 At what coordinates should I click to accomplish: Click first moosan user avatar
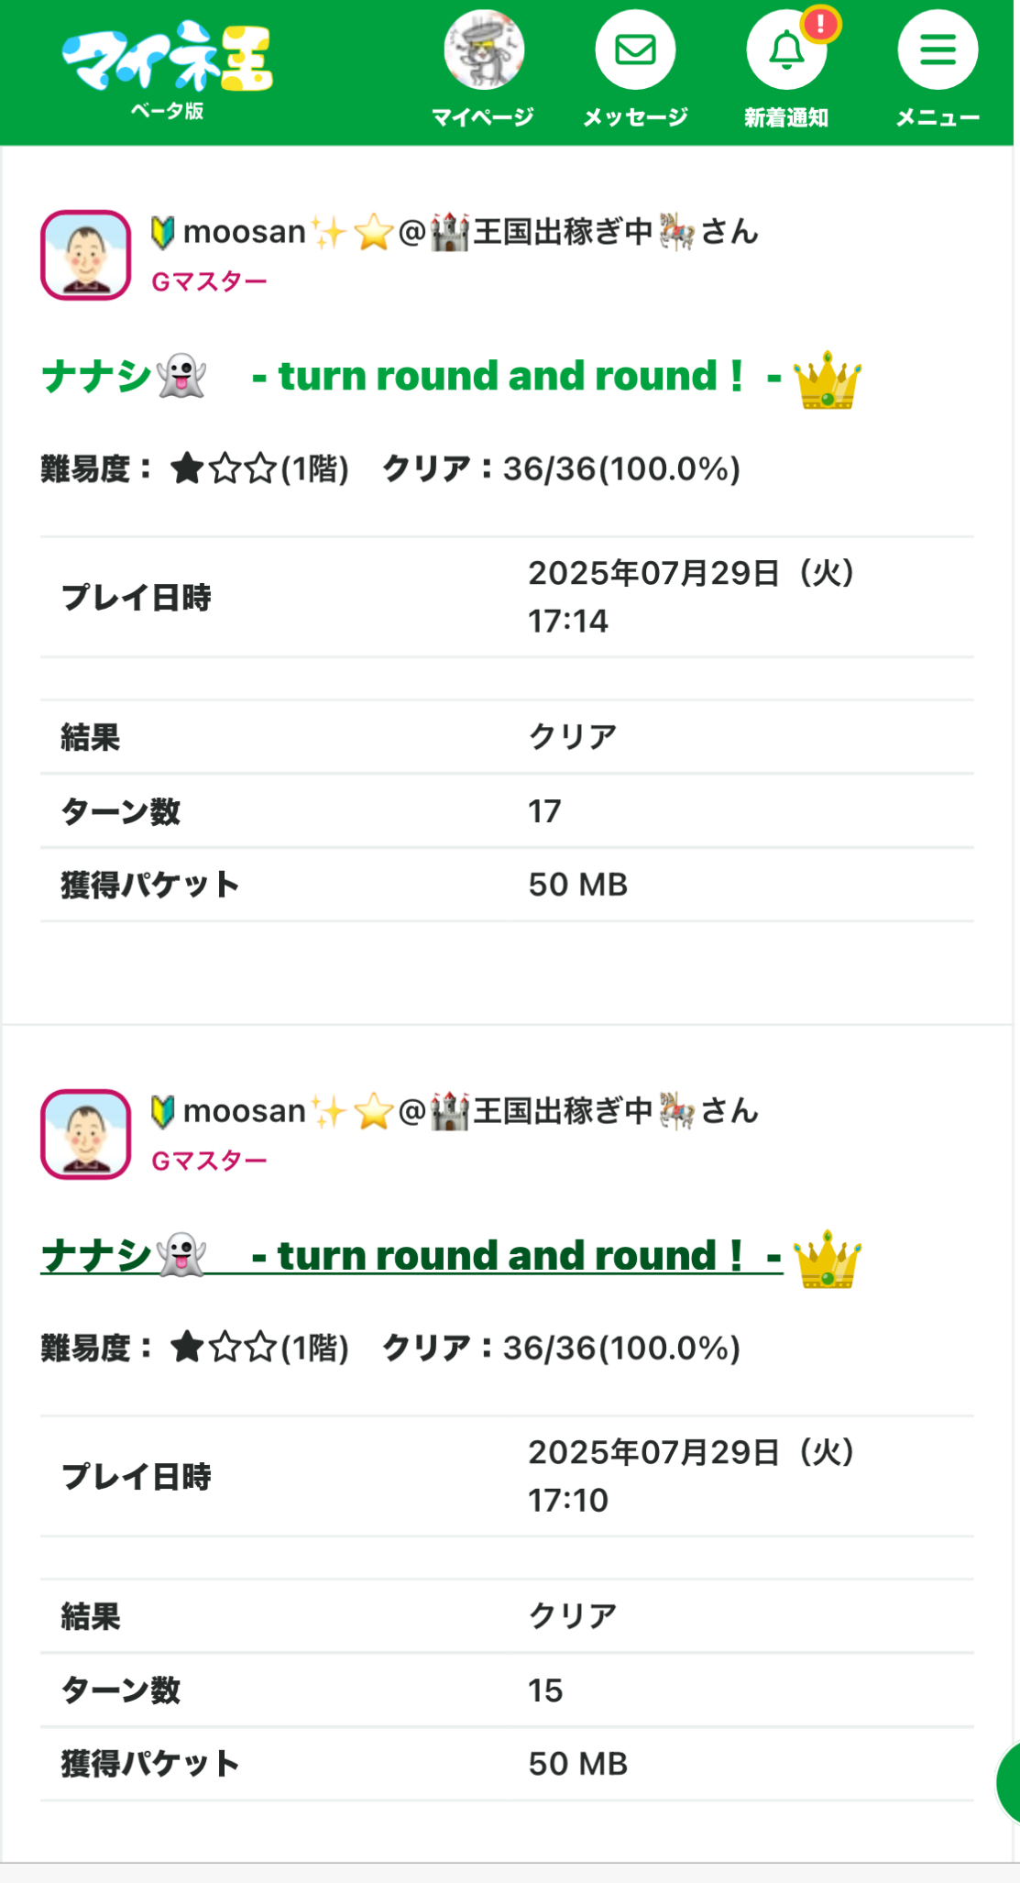click(85, 255)
